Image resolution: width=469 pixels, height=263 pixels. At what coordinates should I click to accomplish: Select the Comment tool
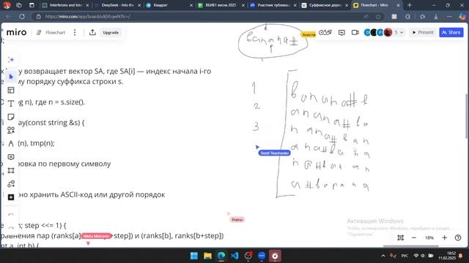(11, 157)
